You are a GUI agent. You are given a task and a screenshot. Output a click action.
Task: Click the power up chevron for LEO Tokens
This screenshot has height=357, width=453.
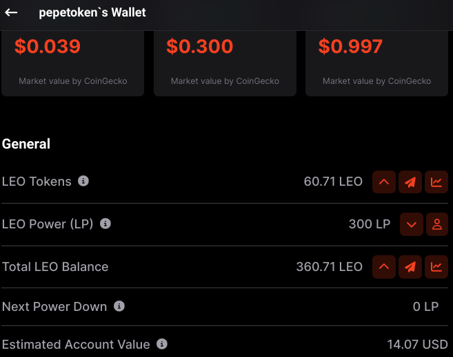(384, 182)
